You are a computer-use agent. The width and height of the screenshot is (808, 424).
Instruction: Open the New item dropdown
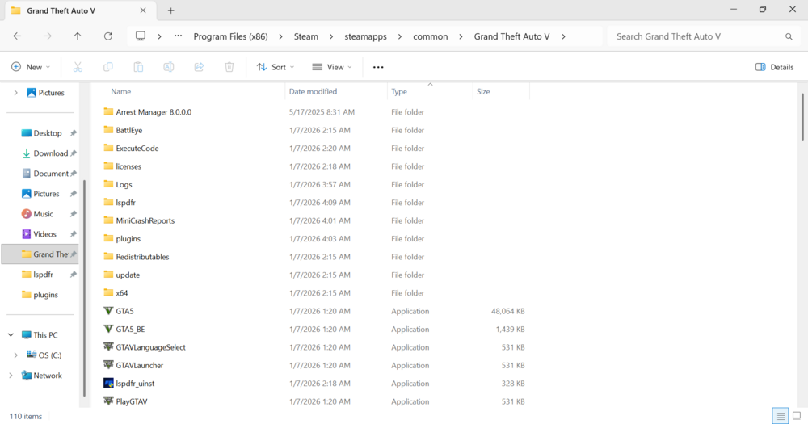[x=31, y=67]
